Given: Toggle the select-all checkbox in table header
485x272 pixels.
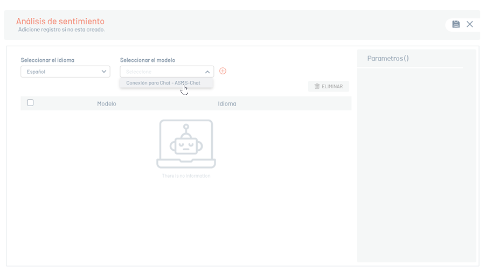Looking at the screenshot, I should pos(30,103).
